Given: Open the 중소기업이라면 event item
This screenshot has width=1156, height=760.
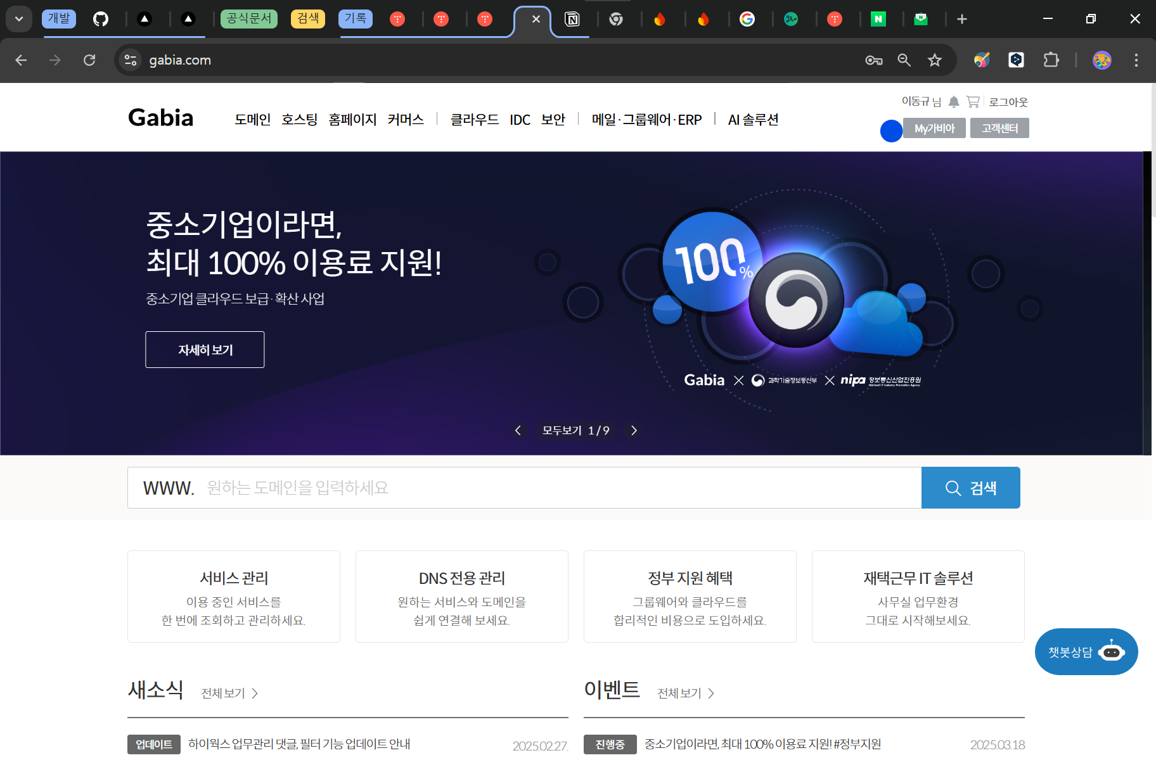Looking at the screenshot, I should [762, 744].
